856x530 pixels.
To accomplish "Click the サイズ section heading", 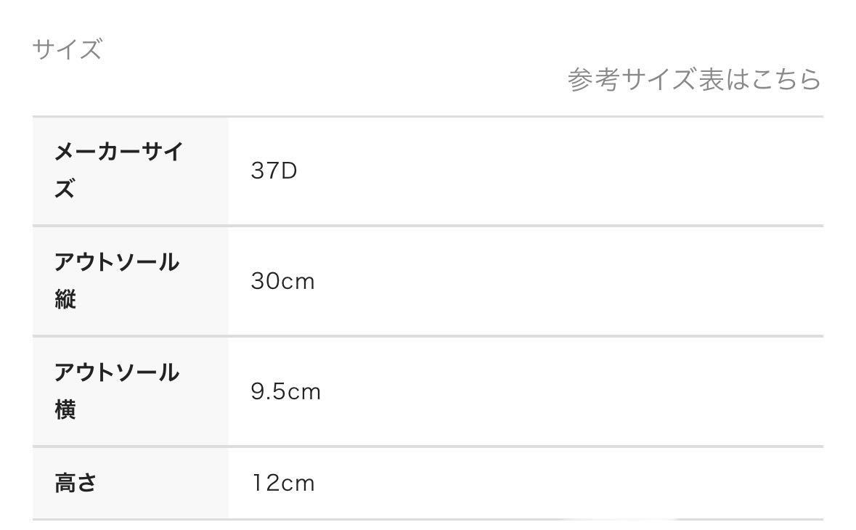I will (x=67, y=50).
